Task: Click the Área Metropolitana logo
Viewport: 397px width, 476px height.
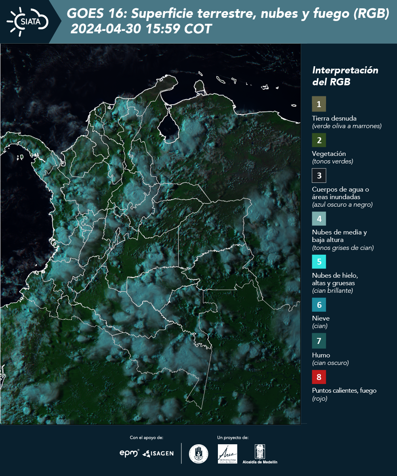Action: coord(228,454)
